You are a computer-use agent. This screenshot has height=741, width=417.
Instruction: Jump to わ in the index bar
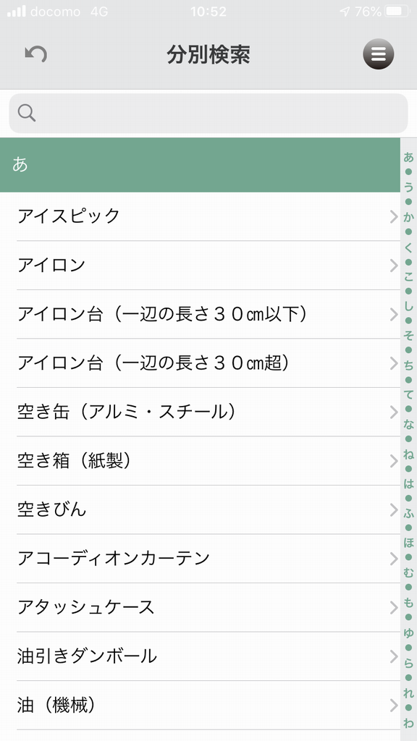tap(408, 723)
